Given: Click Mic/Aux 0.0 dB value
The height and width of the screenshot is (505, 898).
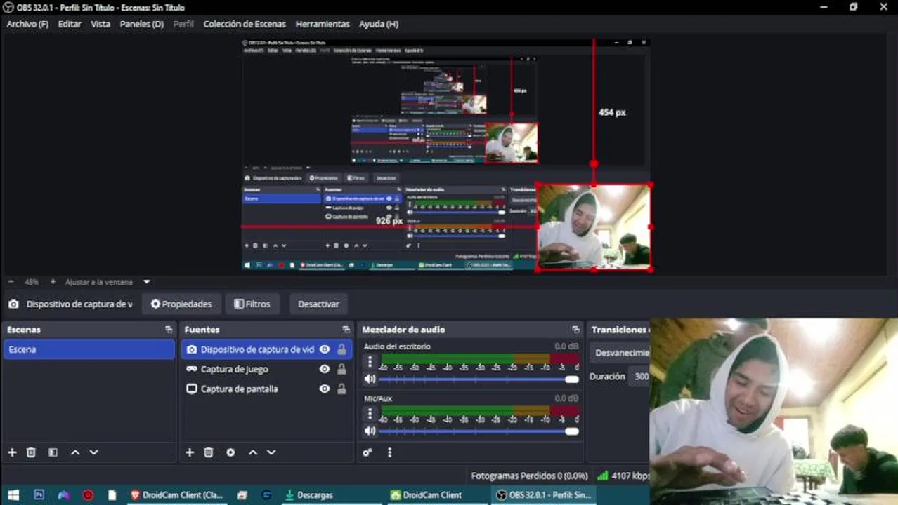Looking at the screenshot, I should coord(566,398).
